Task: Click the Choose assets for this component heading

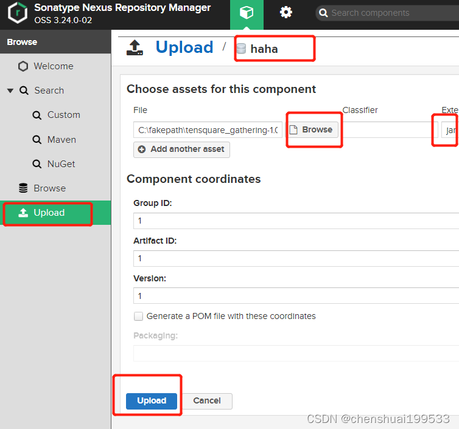Action: coord(222,89)
